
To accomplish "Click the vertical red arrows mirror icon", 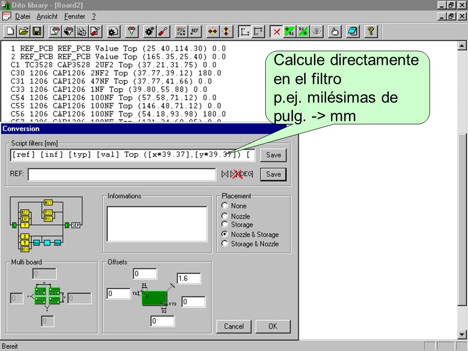I will 226,31.
